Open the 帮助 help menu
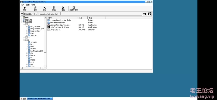This screenshot has height=100, width=217. pos(33,5)
